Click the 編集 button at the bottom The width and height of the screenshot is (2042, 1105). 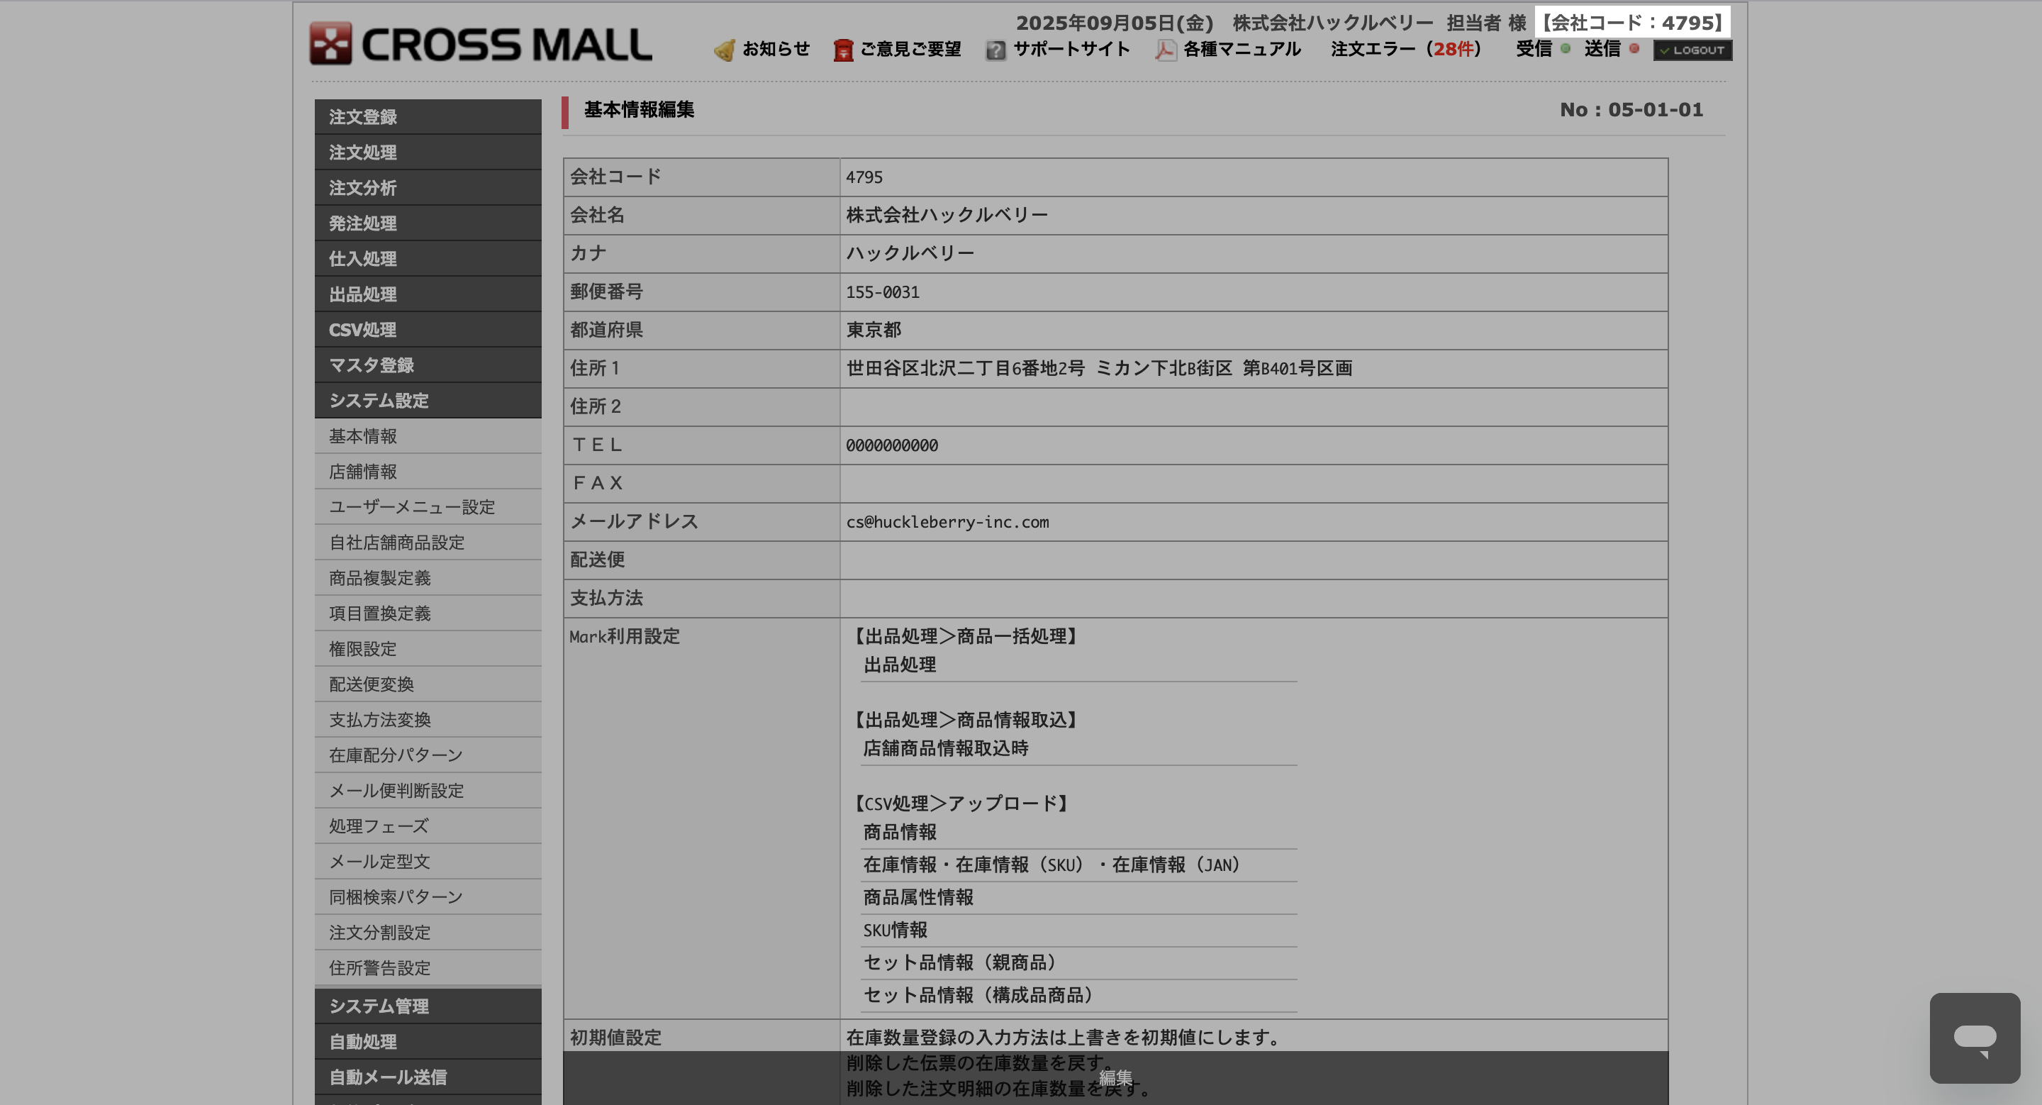[x=1115, y=1077]
